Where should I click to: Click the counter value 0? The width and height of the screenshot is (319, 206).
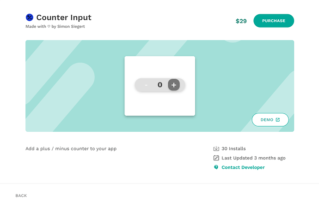(x=159, y=85)
